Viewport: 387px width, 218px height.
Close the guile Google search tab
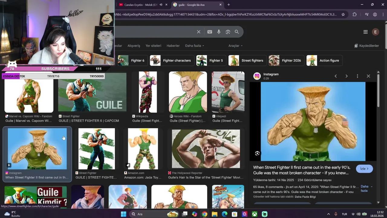220,5
